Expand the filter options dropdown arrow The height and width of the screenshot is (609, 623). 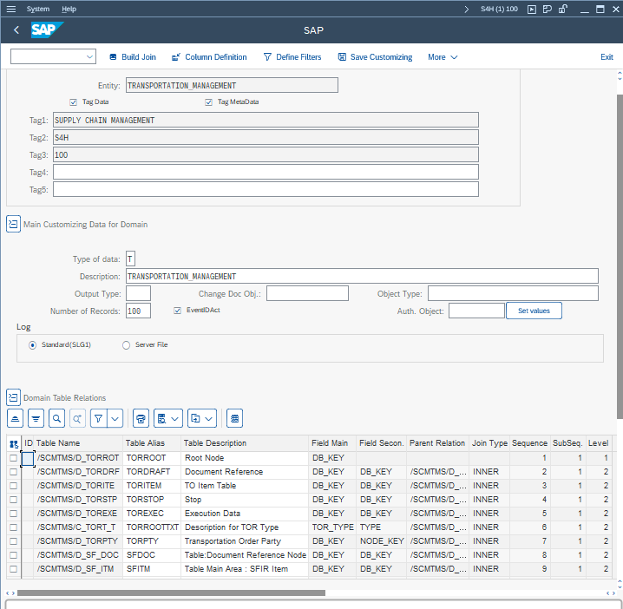click(x=115, y=418)
